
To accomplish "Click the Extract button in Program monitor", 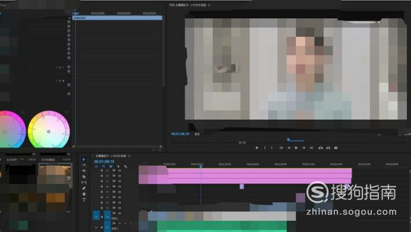I will (328, 148).
